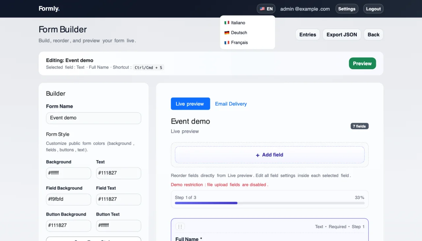Click the Text • Required • Step 1 label
422x241 pixels.
[340, 226]
